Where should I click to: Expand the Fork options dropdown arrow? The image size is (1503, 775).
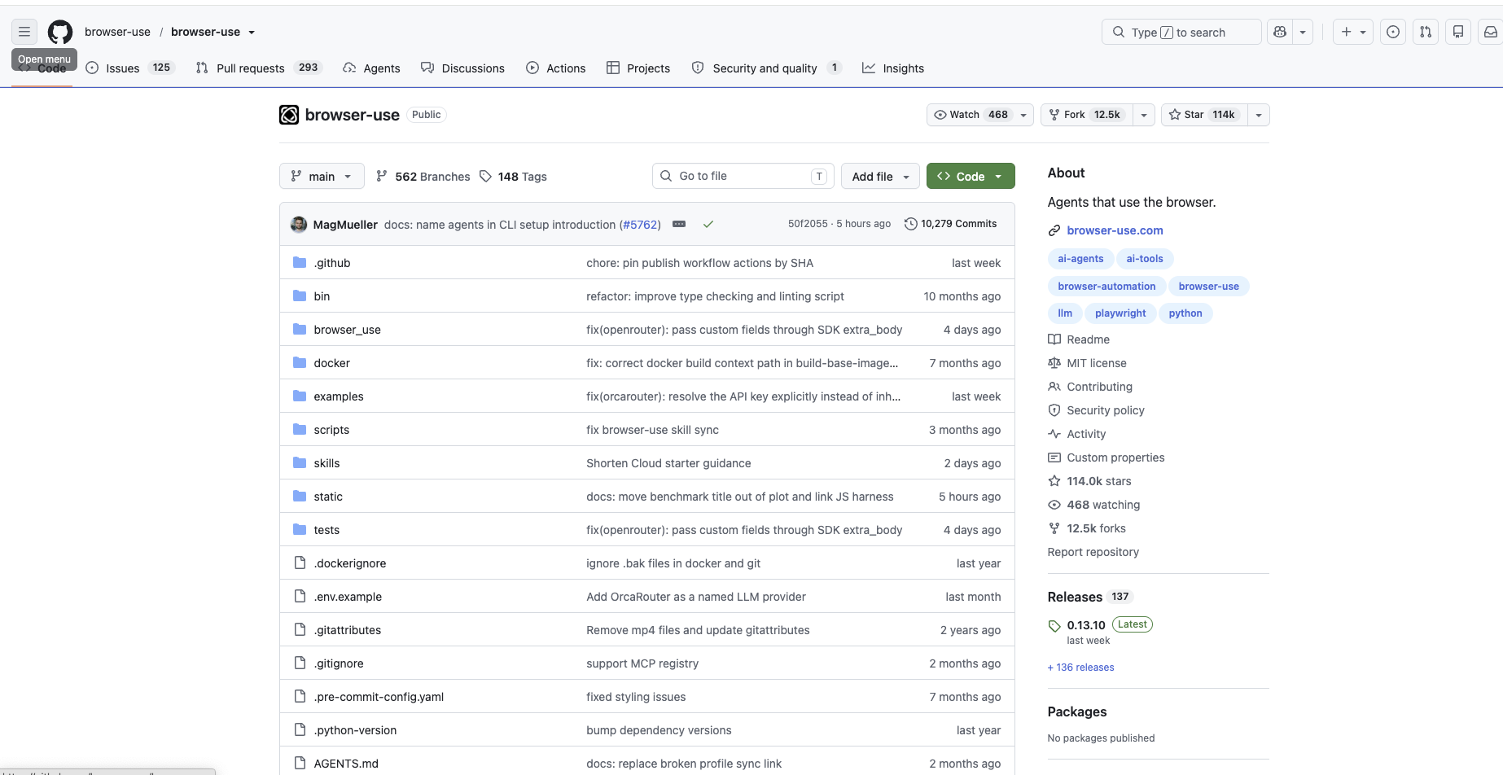(1144, 115)
